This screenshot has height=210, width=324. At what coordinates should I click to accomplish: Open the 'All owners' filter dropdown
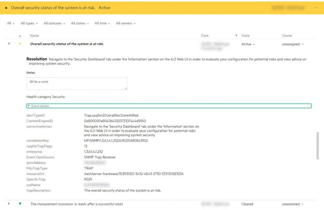coord(126,23)
